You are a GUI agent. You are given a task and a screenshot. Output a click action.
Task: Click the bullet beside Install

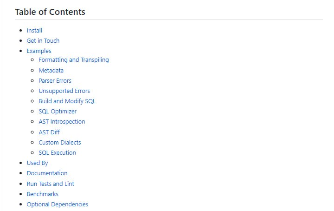pos(20,31)
